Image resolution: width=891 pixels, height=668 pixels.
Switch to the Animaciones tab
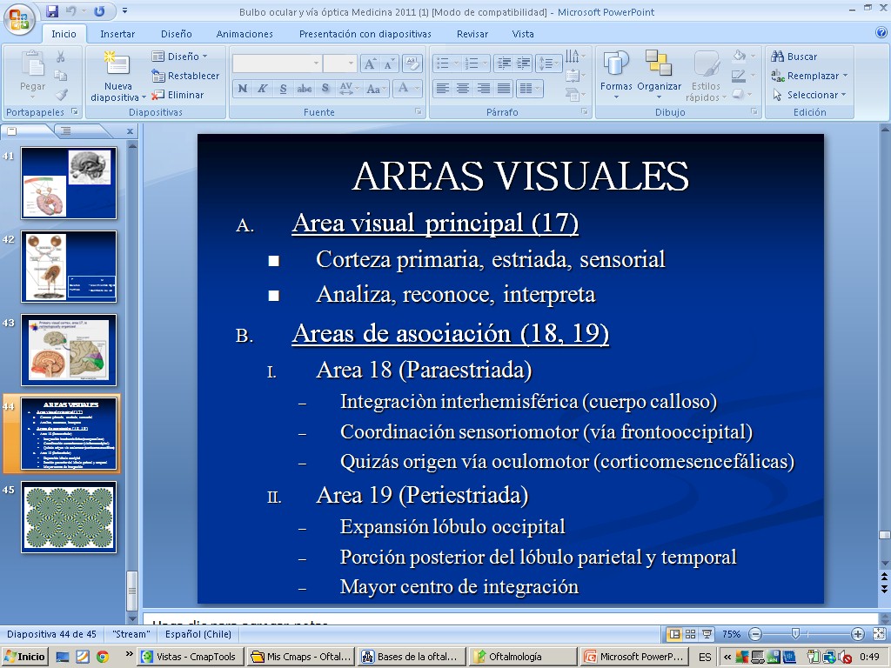coord(245,34)
